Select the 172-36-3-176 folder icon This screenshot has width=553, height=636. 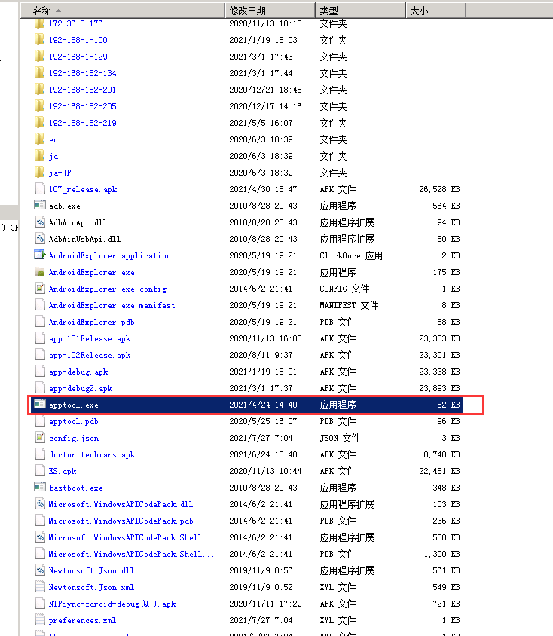(x=40, y=23)
